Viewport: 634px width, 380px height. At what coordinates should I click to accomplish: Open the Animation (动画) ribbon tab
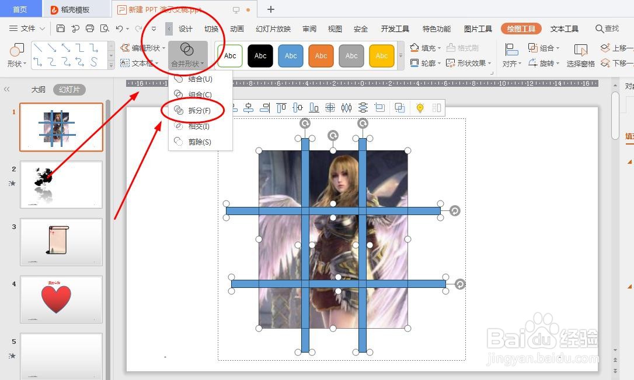[237, 29]
